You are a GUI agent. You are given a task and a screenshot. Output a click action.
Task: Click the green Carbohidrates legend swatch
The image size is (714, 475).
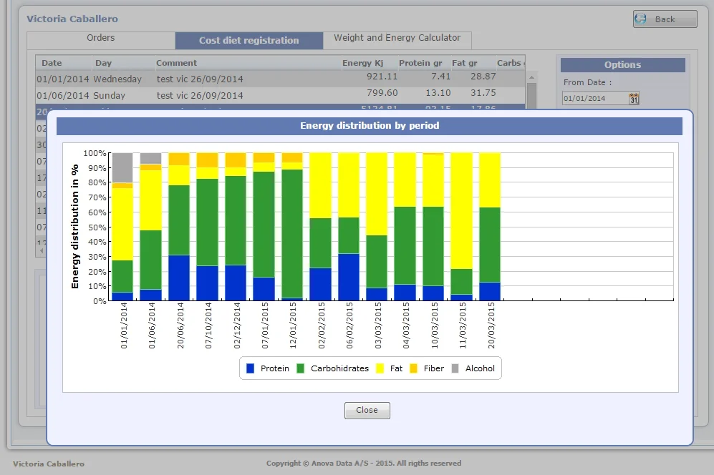click(301, 368)
